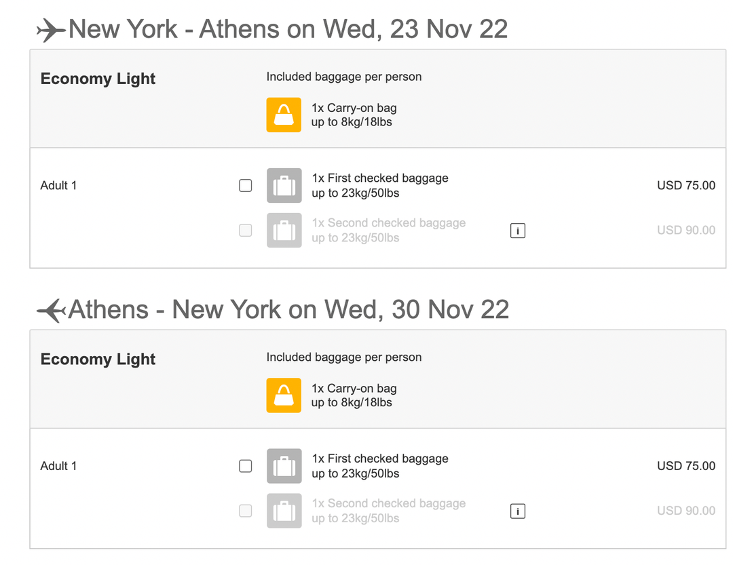The image size is (733, 565).
Task: Click the disabled second baggage checkbox on return flight
Action: [x=245, y=511]
